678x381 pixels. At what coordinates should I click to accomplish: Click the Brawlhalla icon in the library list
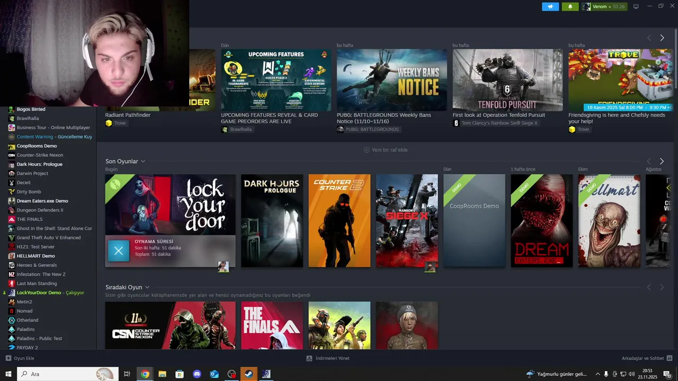(12, 119)
